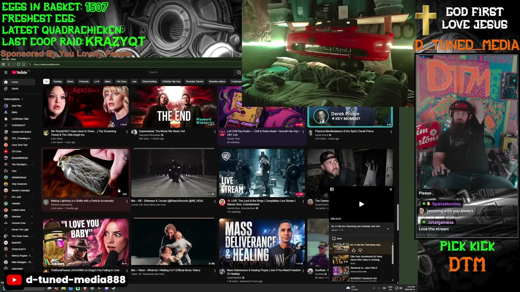
Task: Reload the page with the refresh icon
Action: 18,64
